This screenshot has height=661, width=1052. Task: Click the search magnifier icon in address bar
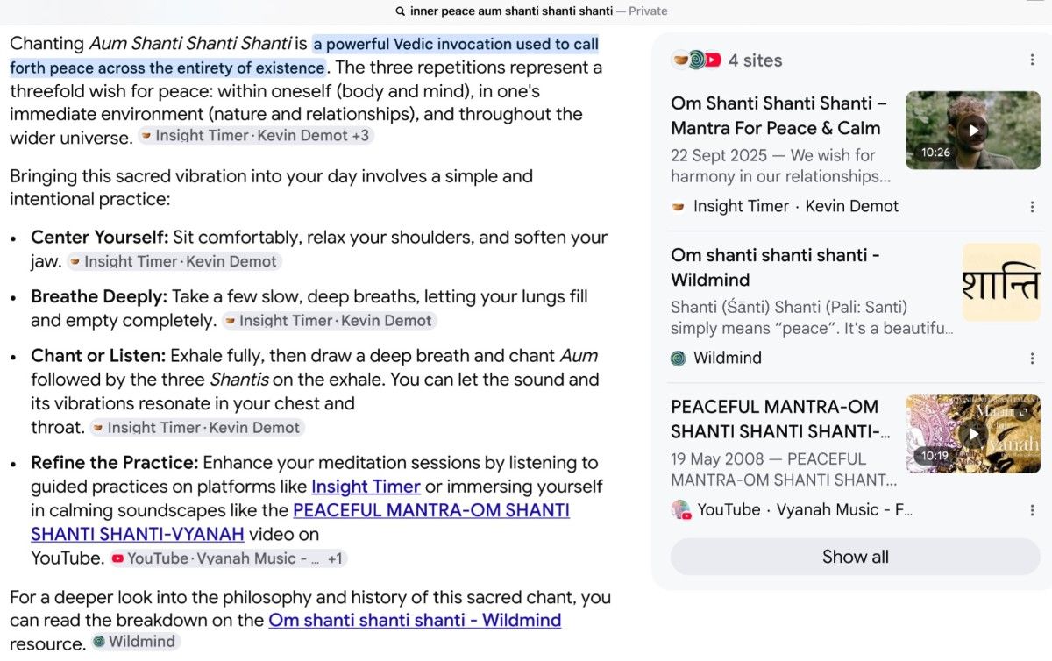(401, 11)
